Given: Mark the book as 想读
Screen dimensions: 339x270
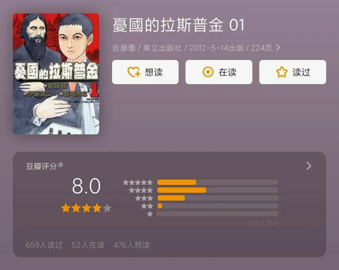Looking at the screenshot, I should (145, 72).
